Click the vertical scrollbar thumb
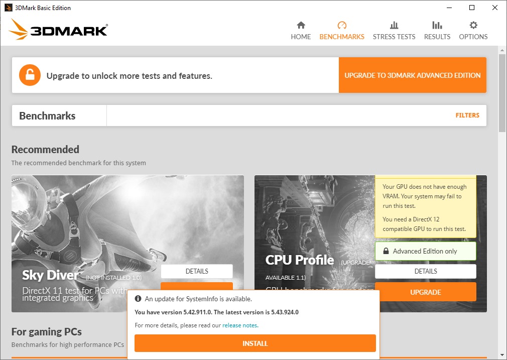 click(x=502, y=93)
